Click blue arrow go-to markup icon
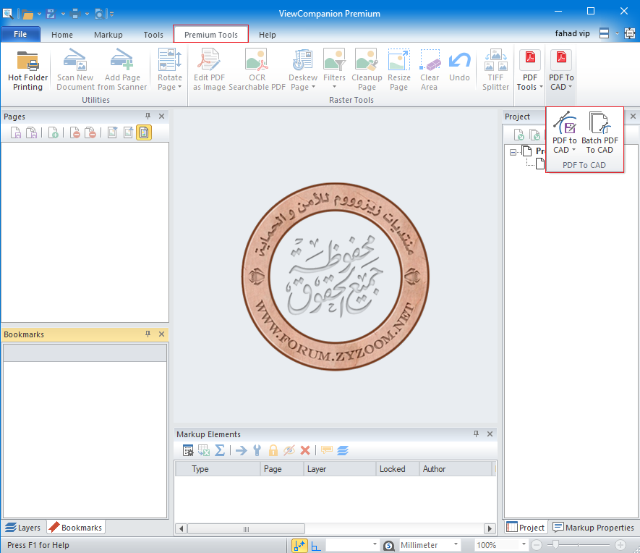 pyautogui.click(x=242, y=450)
